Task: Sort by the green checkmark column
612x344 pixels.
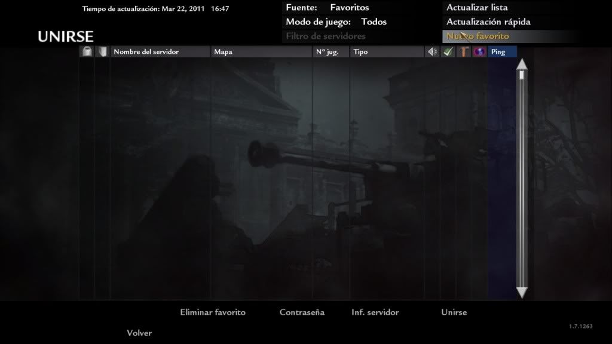Action: coord(448,51)
